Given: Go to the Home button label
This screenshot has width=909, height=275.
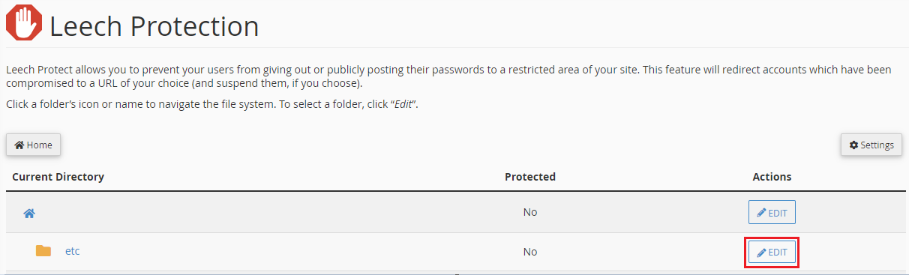Looking at the screenshot, I should pyautogui.click(x=40, y=145).
